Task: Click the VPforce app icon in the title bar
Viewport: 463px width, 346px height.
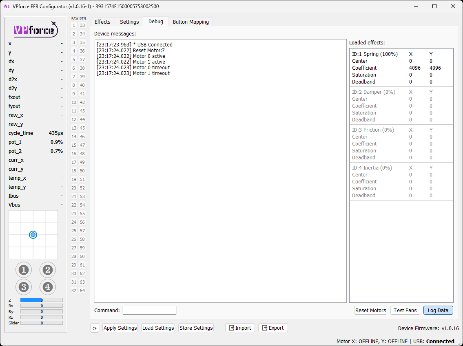Action: tap(7, 6)
